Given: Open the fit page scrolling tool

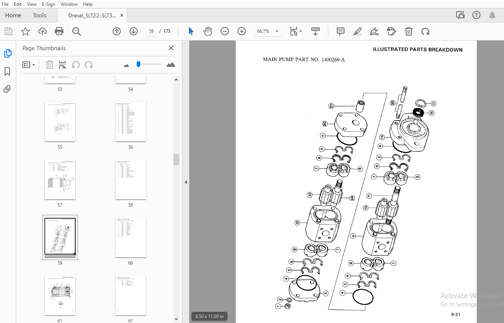Looking at the screenshot, I should point(294,31).
